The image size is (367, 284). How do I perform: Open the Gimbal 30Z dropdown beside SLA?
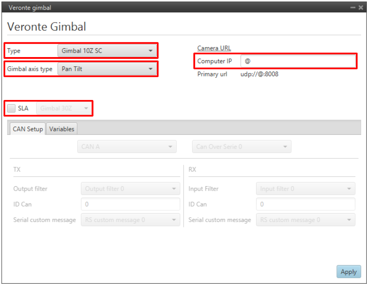[64, 108]
